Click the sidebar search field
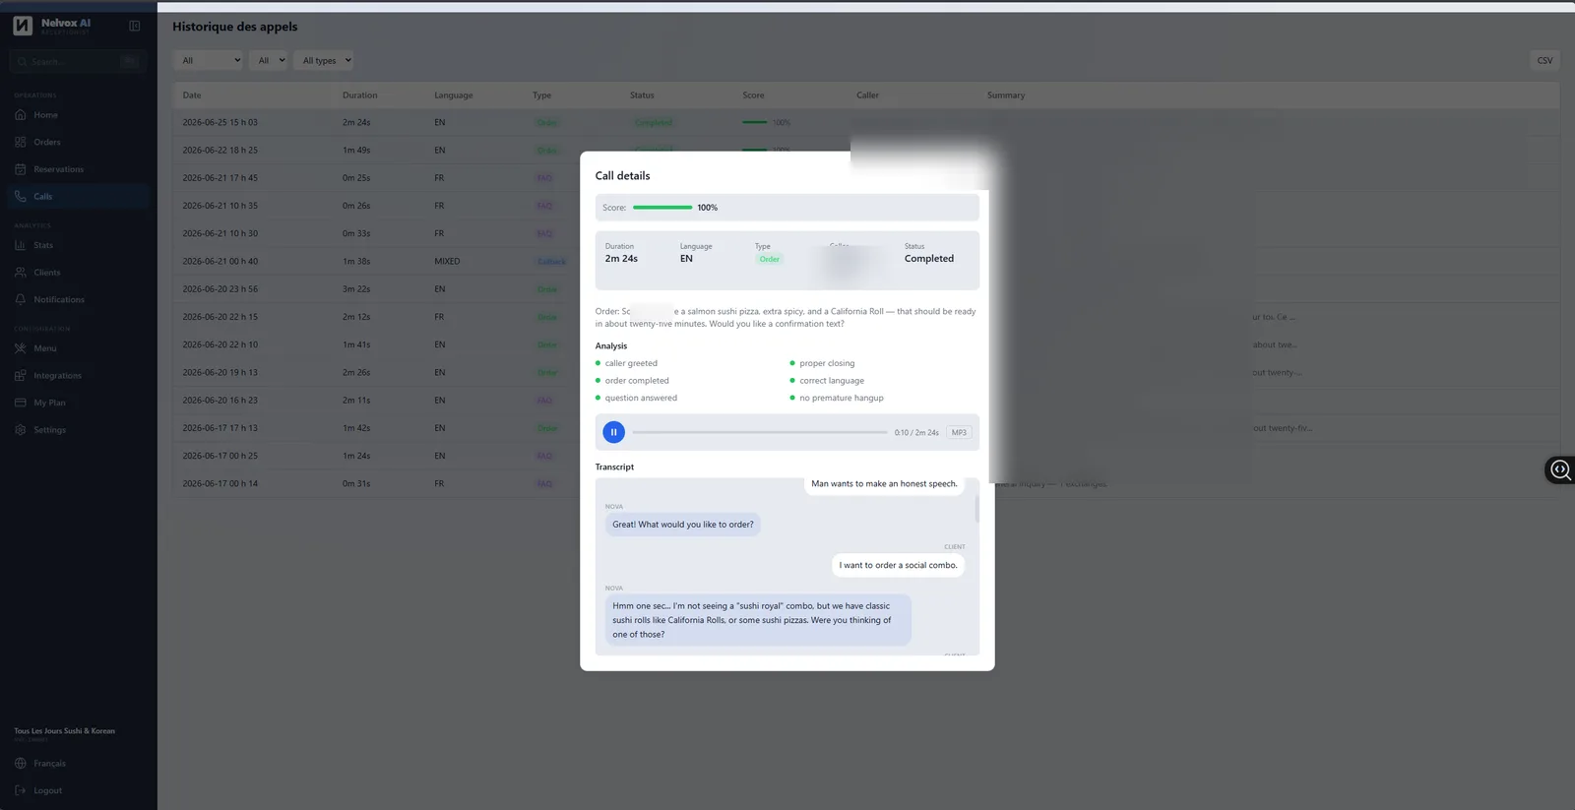The width and height of the screenshot is (1575, 810). (x=78, y=61)
